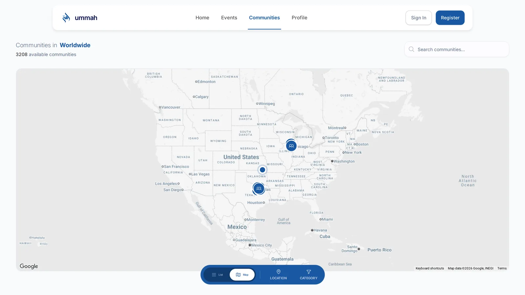Image resolution: width=525 pixels, height=295 pixels.
Task: Click the Google logo on map
Action: 29,266
